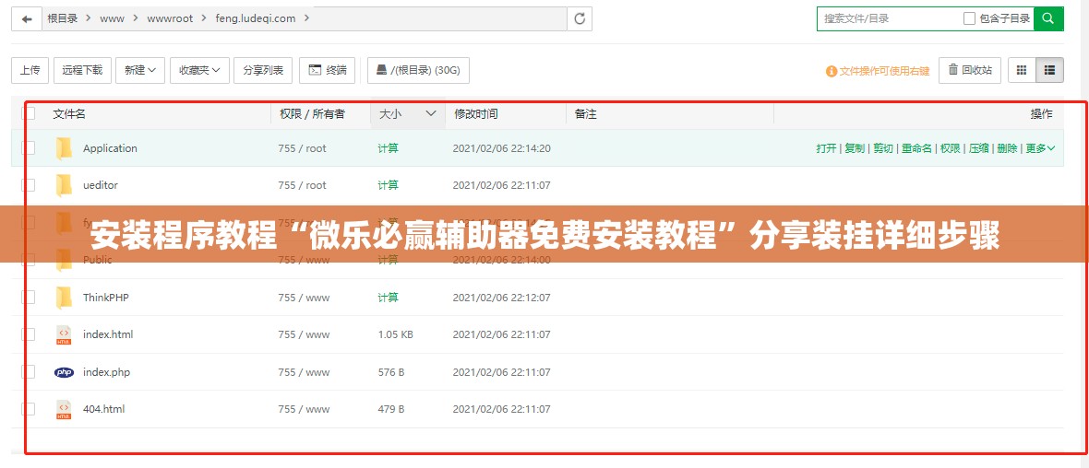The width and height of the screenshot is (1089, 468).
Task: Click the Application folder icon
Action: [64, 148]
